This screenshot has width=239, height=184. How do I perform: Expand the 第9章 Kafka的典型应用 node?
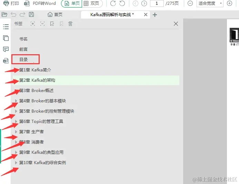pos(16,152)
